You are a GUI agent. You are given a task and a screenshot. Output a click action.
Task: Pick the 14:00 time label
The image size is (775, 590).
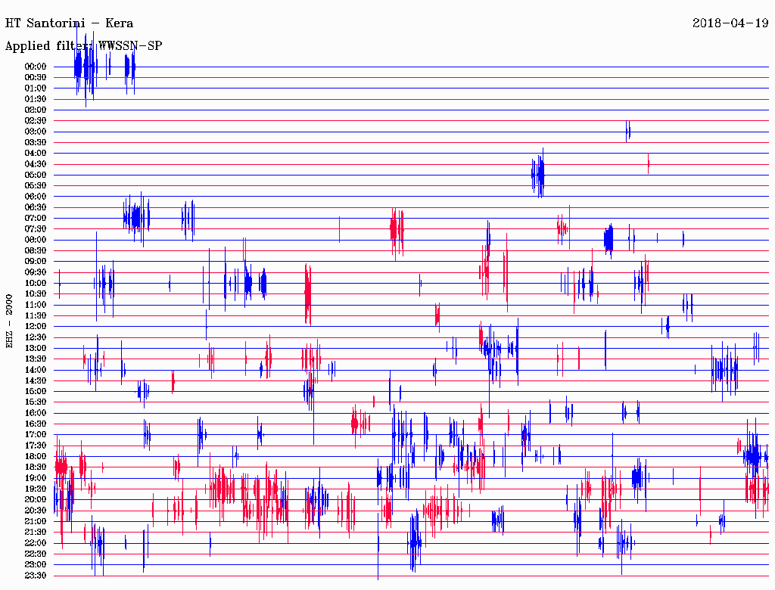pos(36,370)
